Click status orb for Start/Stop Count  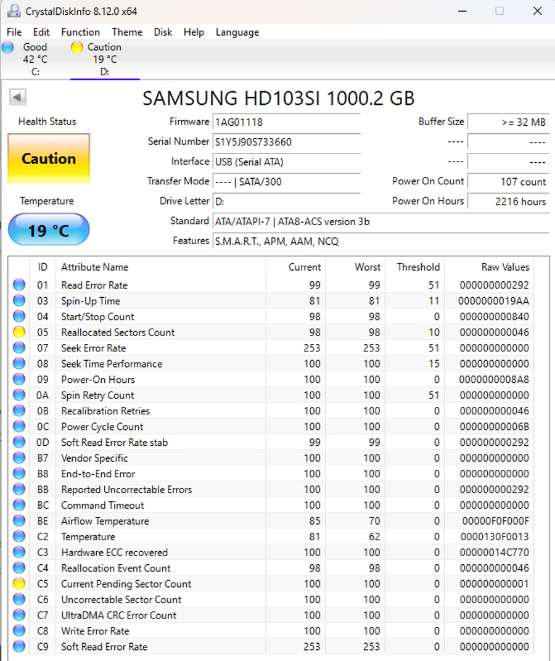coord(19,316)
